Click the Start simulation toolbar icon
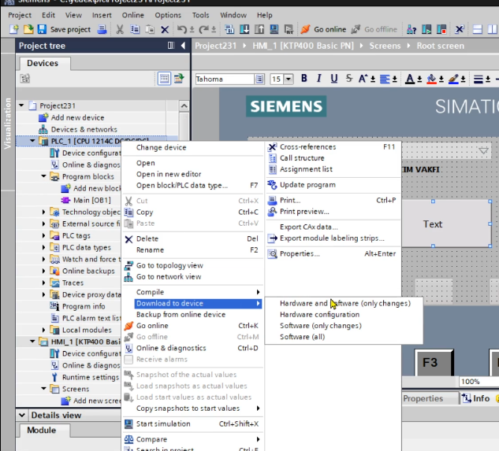Screen dimensions: 499x451 [274, 29]
